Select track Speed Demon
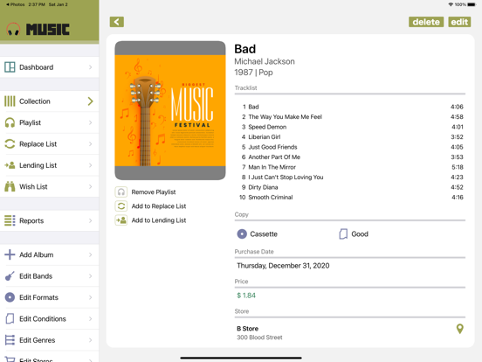Viewport: 482px width, 362px height. [x=351, y=127]
